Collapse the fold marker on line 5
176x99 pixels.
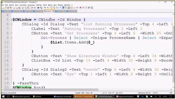coord(12,20)
